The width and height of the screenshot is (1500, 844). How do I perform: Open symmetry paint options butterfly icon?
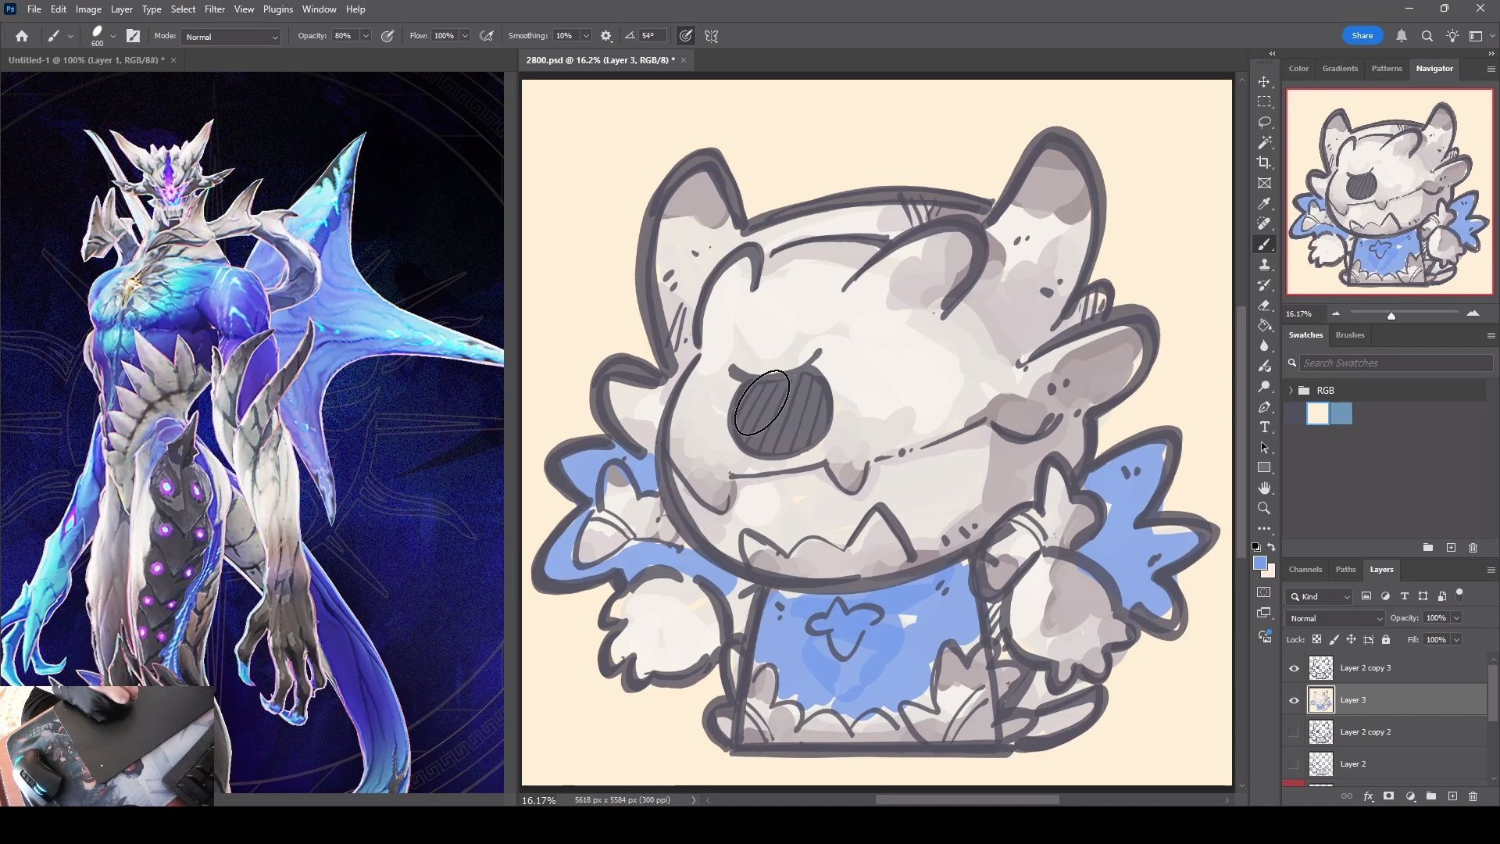711,36
